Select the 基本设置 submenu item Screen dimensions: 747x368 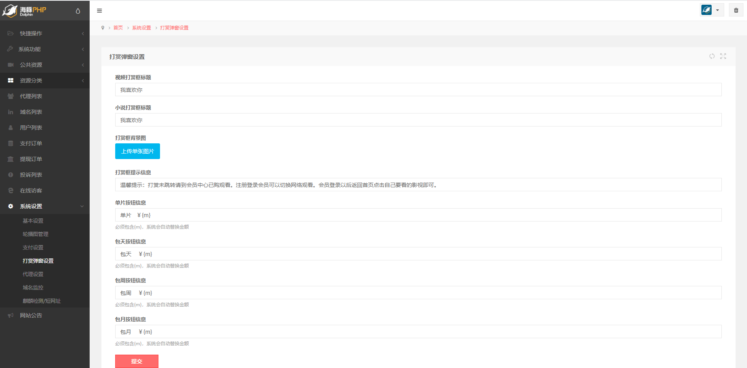click(33, 221)
